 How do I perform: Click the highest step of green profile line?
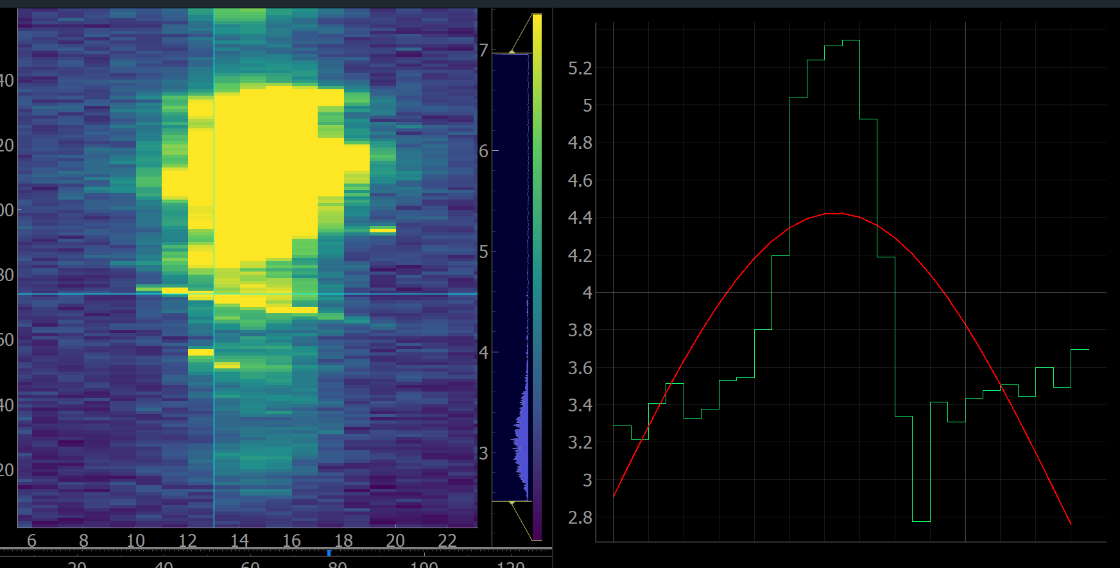click(x=850, y=40)
